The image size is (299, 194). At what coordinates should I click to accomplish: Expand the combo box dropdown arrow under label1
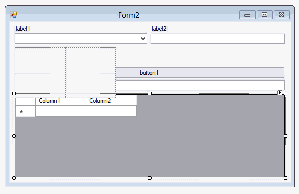pos(143,39)
